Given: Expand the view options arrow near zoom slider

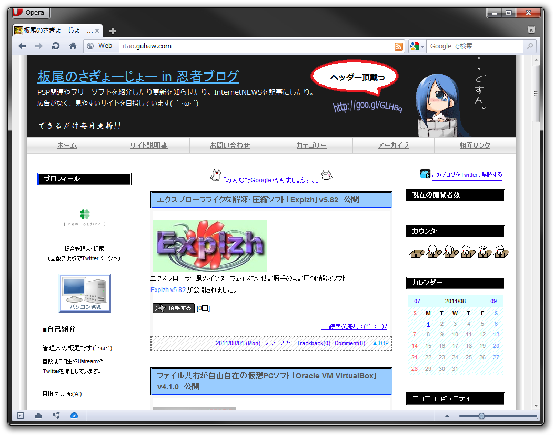Looking at the screenshot, I should point(447,416).
